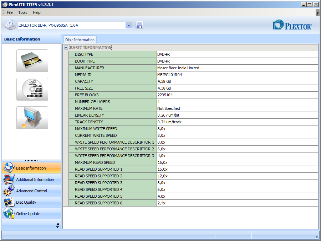Screen dimensions: 321x241
Task: Open the File menu
Action: click(10, 12)
